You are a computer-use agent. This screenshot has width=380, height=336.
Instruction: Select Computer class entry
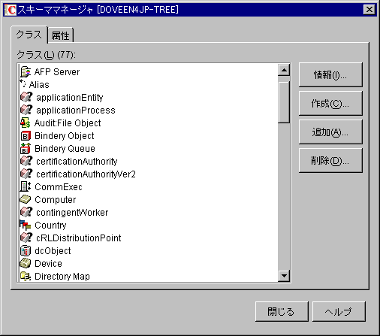tap(56, 200)
